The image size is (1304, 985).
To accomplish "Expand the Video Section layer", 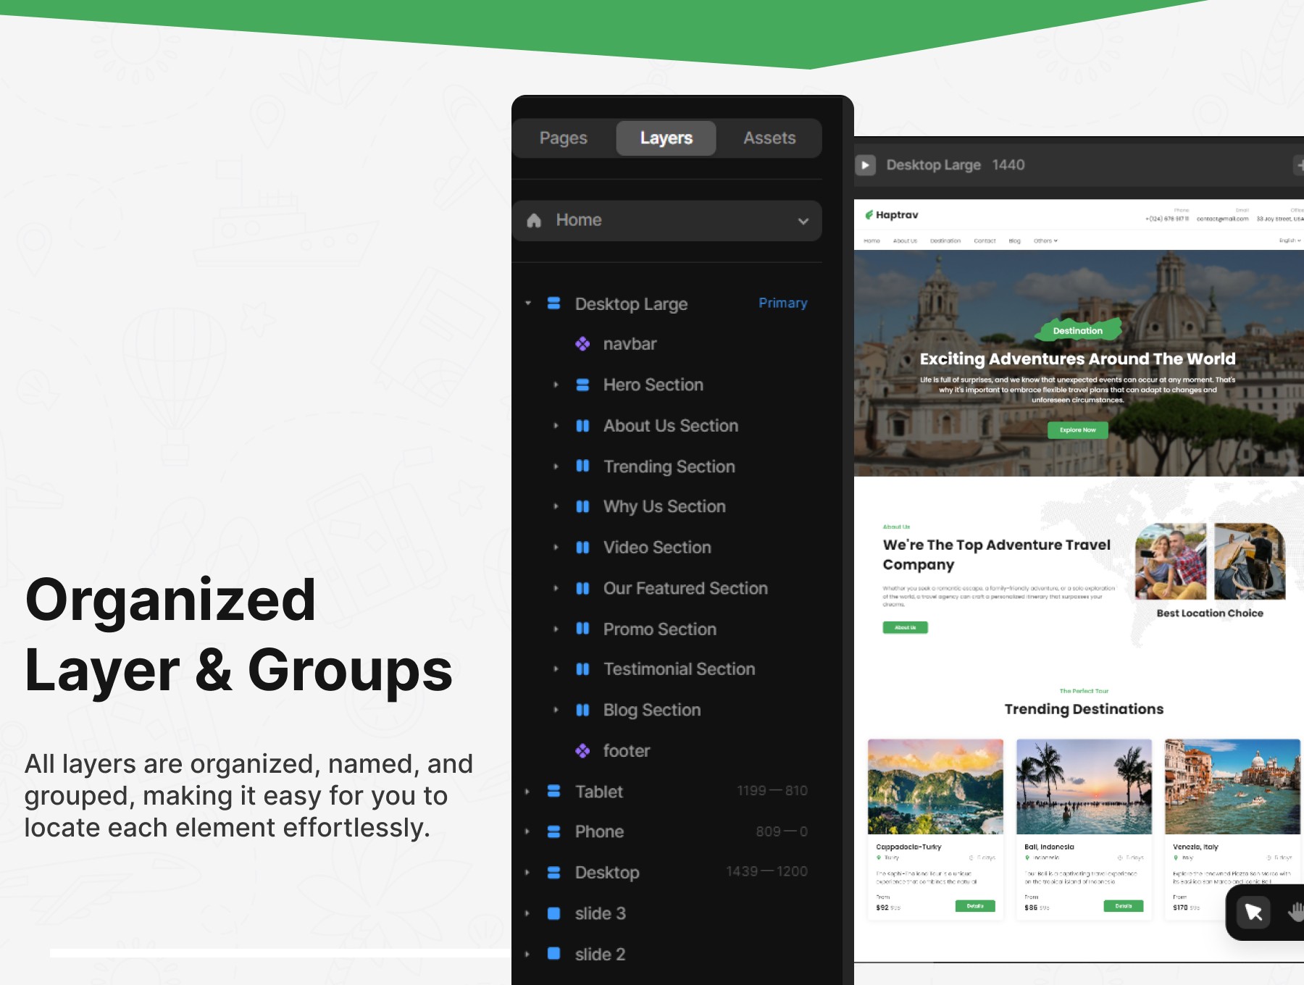I will click(556, 548).
